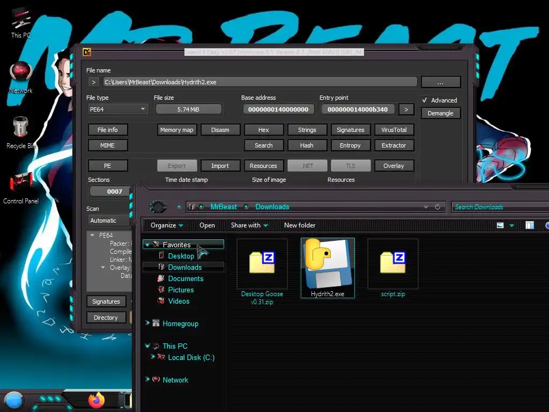Click New folder in Explorer toolbar
This screenshot has height=412, width=549.
click(299, 225)
